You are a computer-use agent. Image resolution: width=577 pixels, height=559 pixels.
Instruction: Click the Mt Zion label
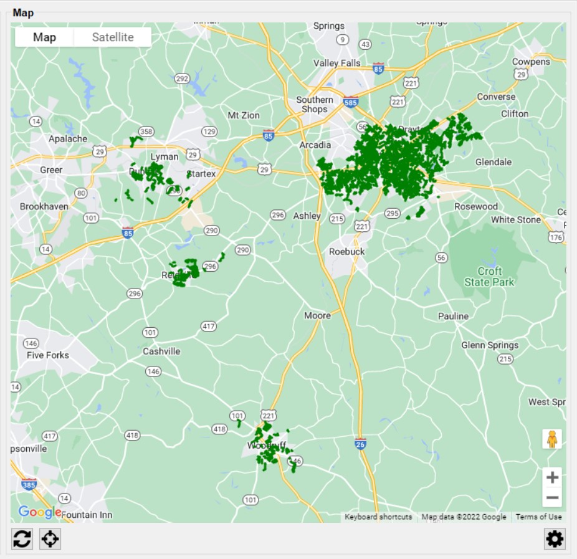tap(244, 115)
